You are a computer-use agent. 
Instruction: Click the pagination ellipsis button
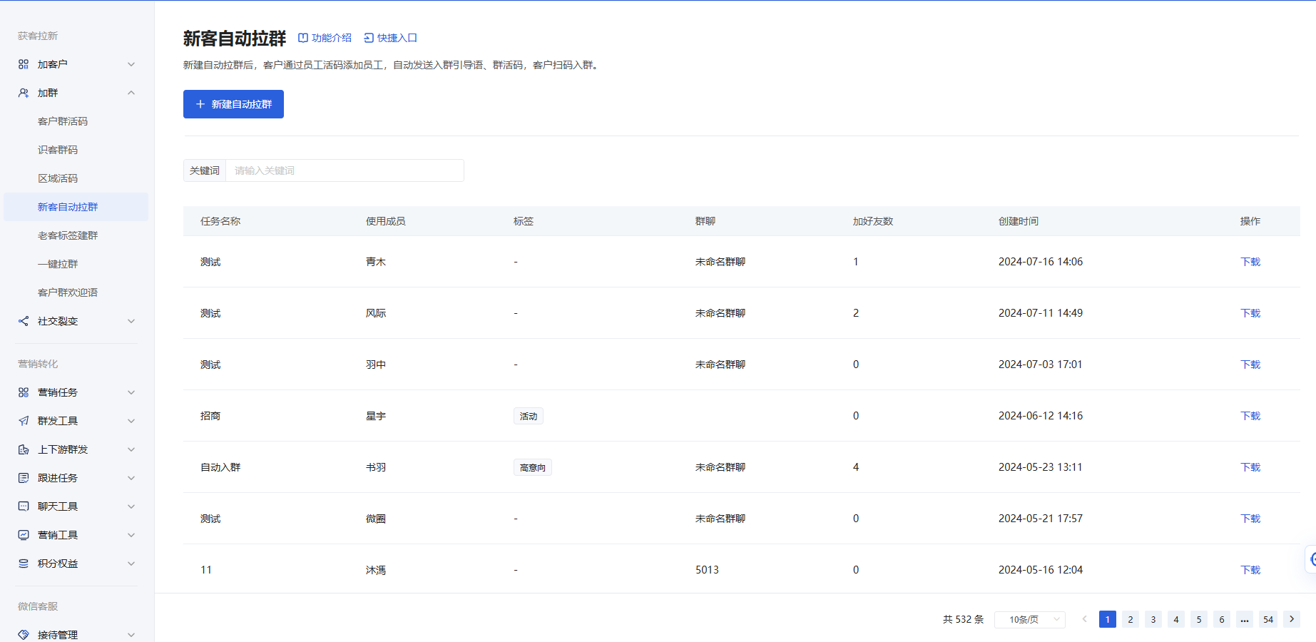1245,619
